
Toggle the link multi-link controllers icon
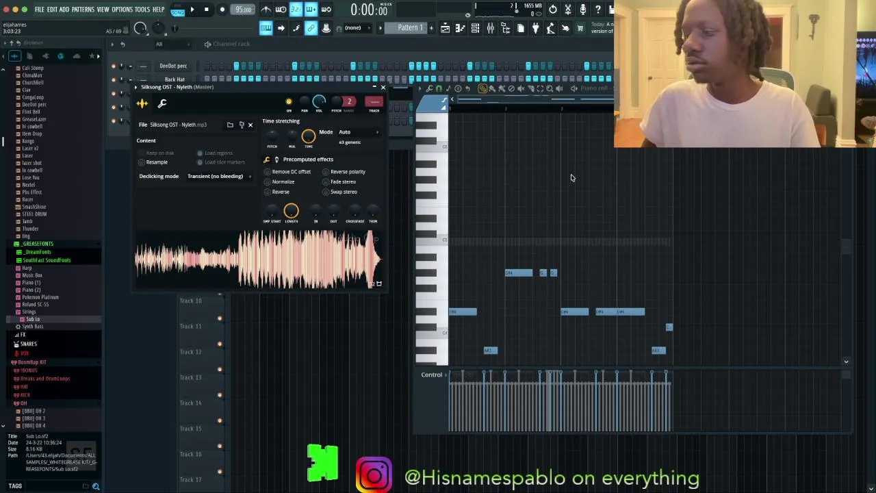[311, 28]
